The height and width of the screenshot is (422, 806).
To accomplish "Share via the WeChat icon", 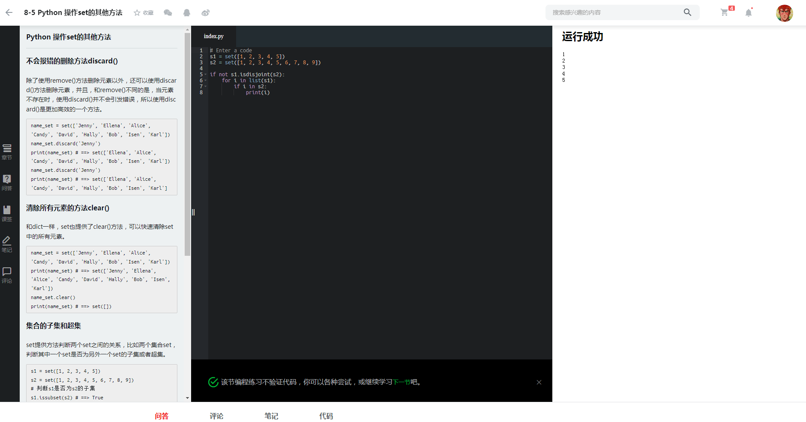I will pyautogui.click(x=168, y=13).
